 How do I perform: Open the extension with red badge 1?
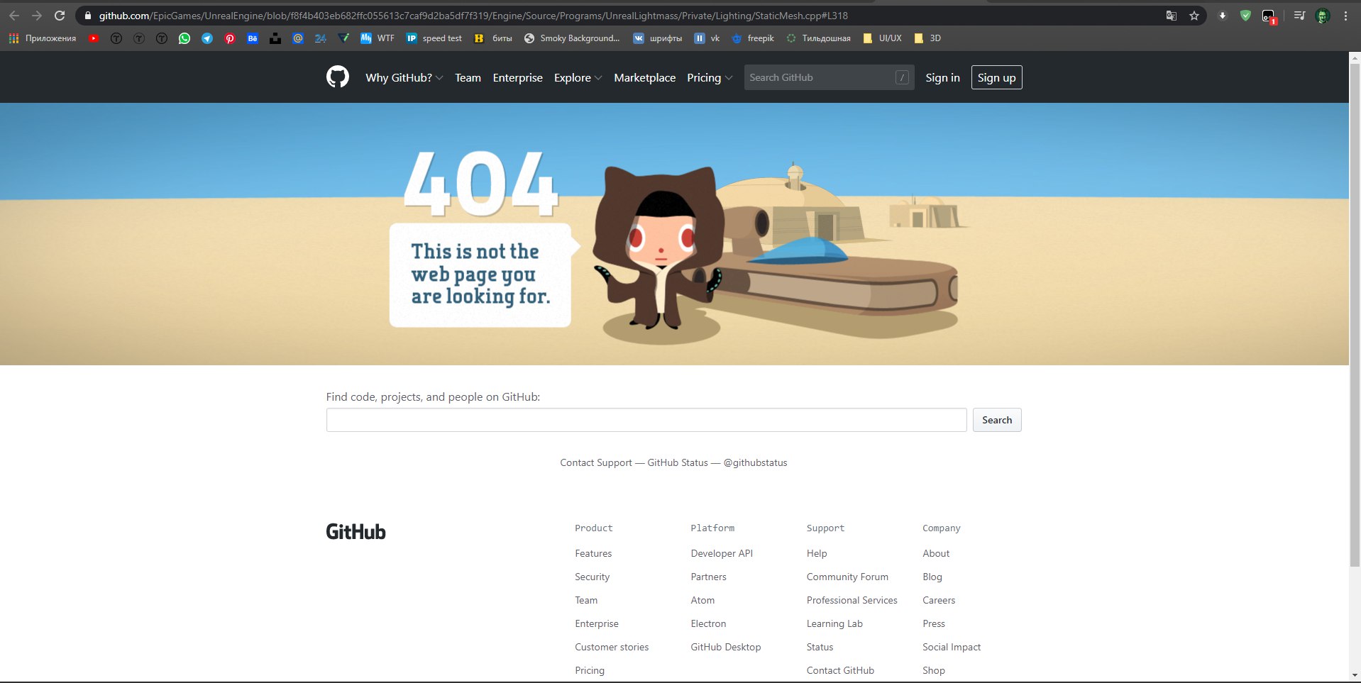1269,16
